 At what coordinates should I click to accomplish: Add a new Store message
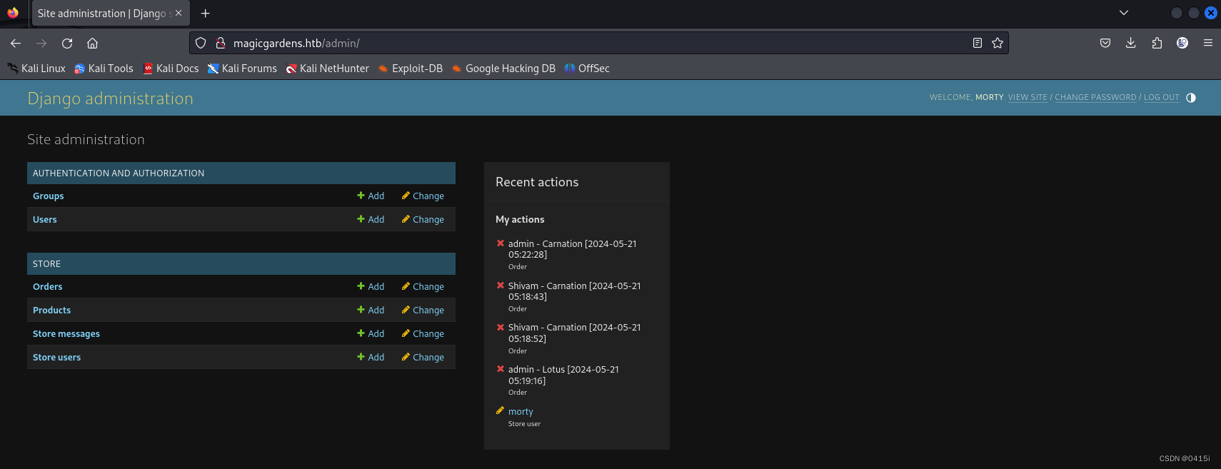(371, 334)
